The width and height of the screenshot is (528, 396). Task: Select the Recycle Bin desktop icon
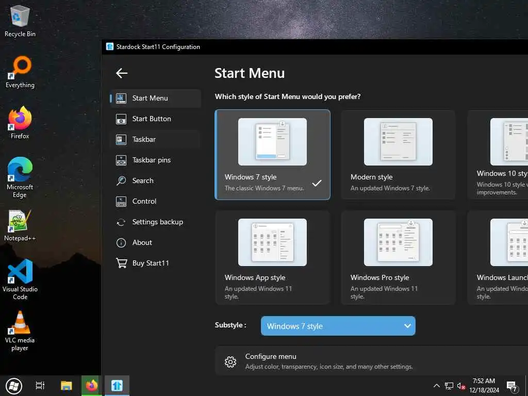(20, 21)
